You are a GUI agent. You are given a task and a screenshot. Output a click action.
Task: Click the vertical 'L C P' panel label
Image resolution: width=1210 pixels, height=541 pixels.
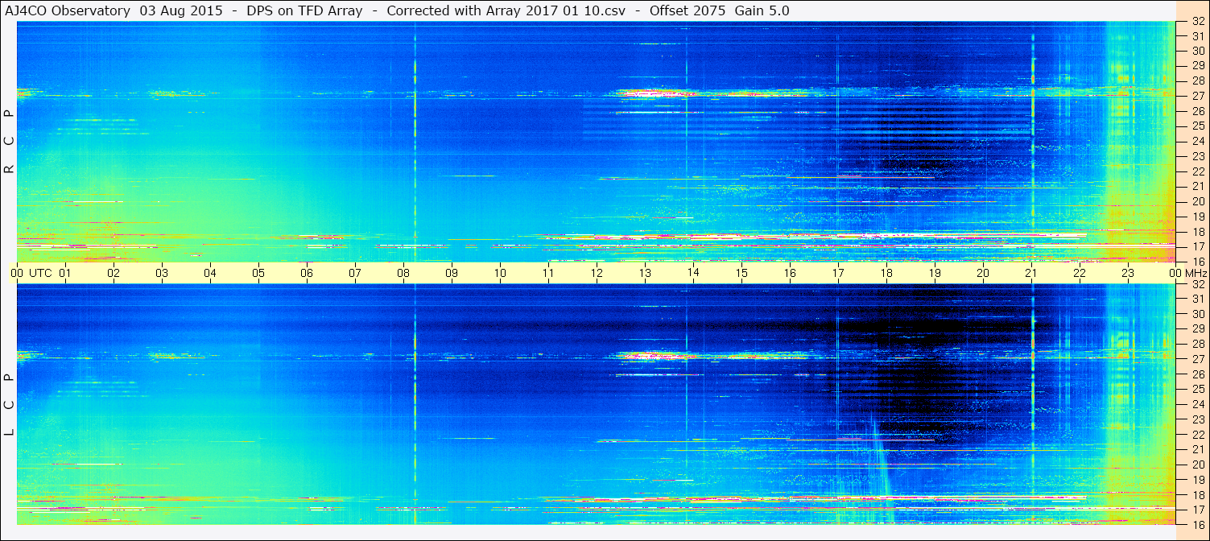coord(10,405)
